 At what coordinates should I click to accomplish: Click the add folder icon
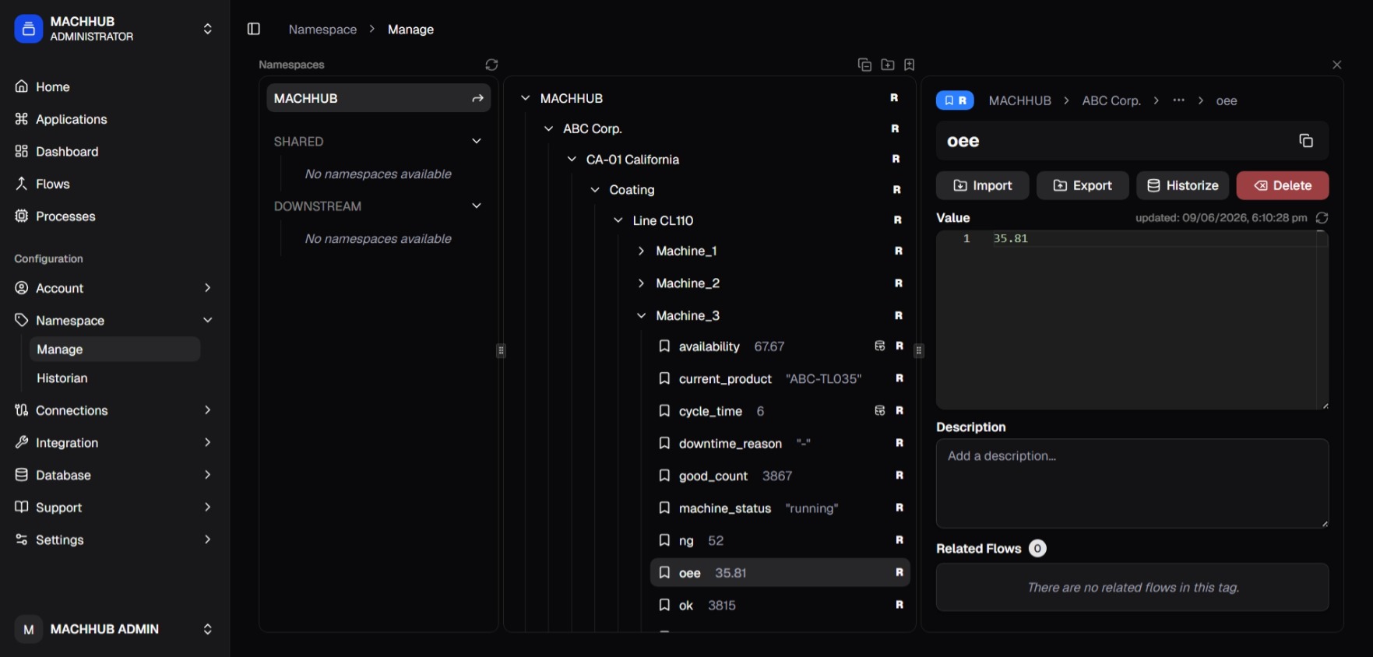click(x=887, y=65)
